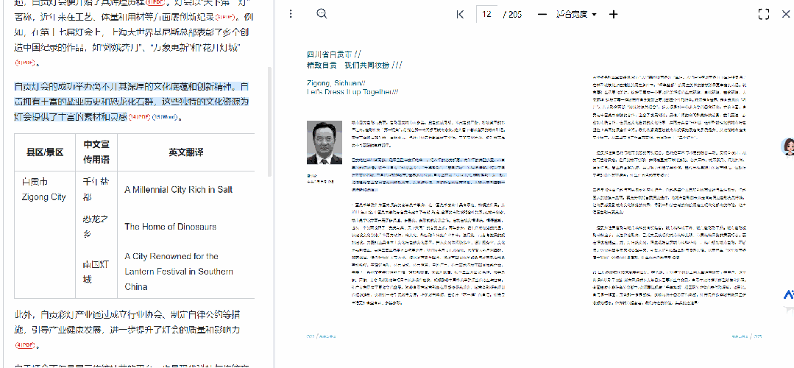Click 'The Home of Dinosaurs' cell
Screen dimensions: 794x368
pyautogui.click(x=170, y=227)
